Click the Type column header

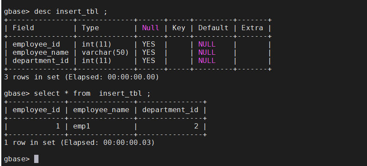(x=90, y=28)
